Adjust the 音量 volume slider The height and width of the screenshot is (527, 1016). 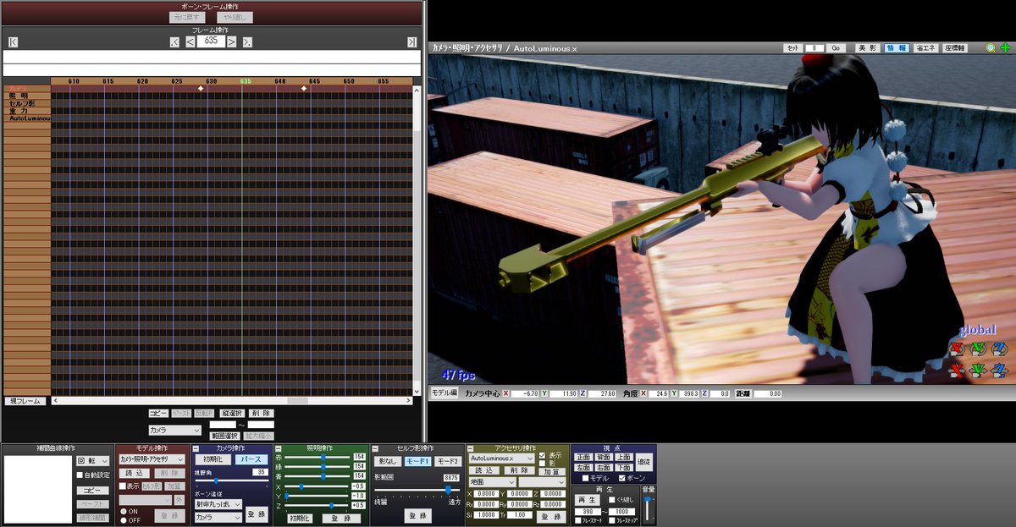pyautogui.click(x=649, y=510)
